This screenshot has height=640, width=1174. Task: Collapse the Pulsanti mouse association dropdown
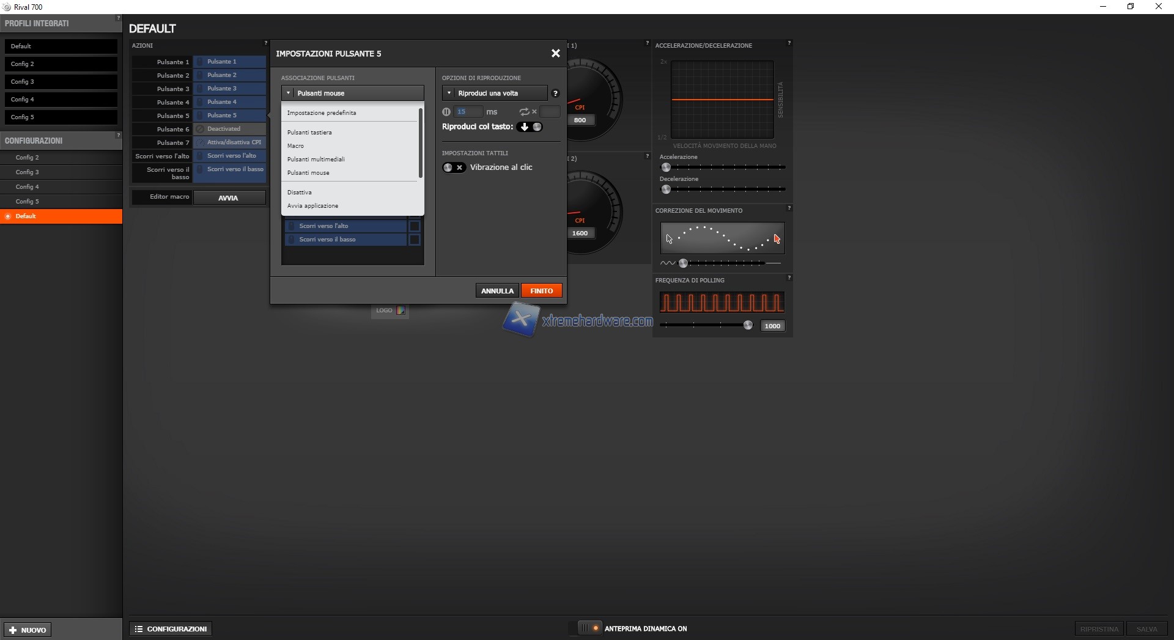[352, 94]
